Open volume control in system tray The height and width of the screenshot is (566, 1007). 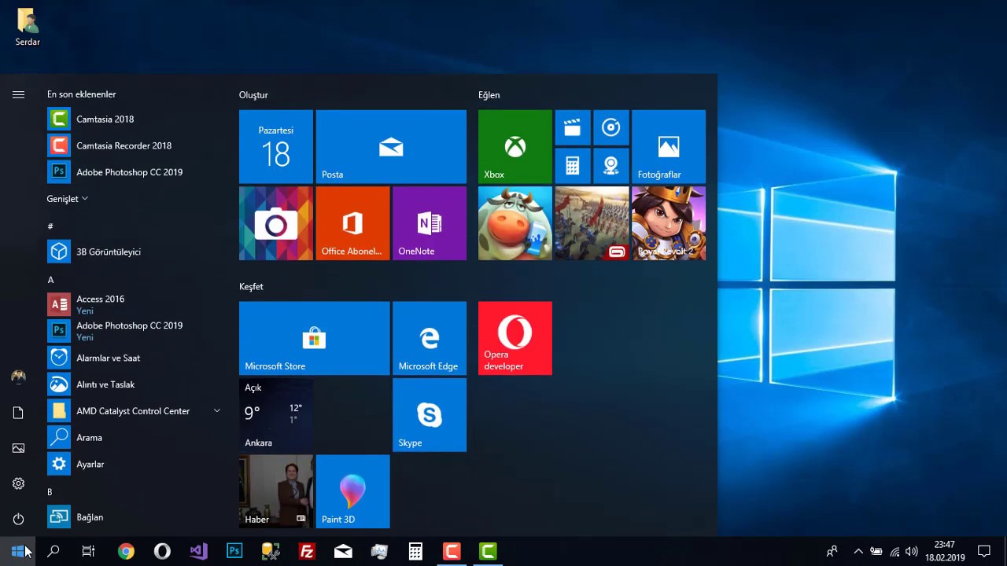(x=912, y=551)
